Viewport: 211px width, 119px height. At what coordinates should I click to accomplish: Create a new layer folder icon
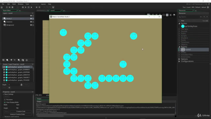[23, 60]
